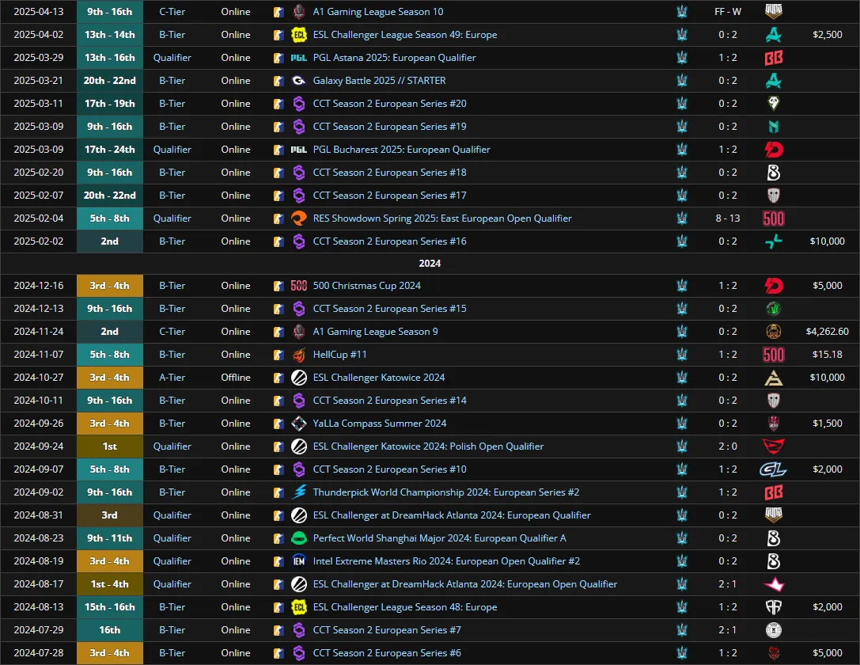Click 1st placement cell for 2024-09-24
This screenshot has width=860, height=665.
(x=110, y=446)
